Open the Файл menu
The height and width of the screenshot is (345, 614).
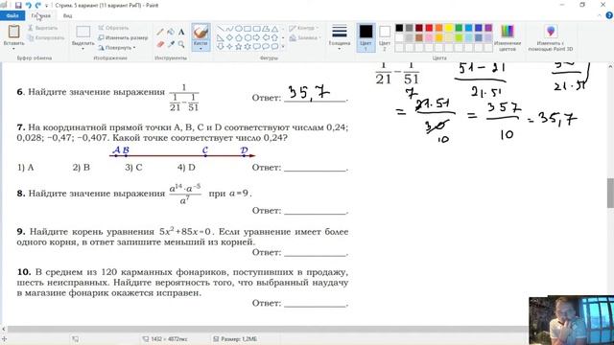[12, 15]
